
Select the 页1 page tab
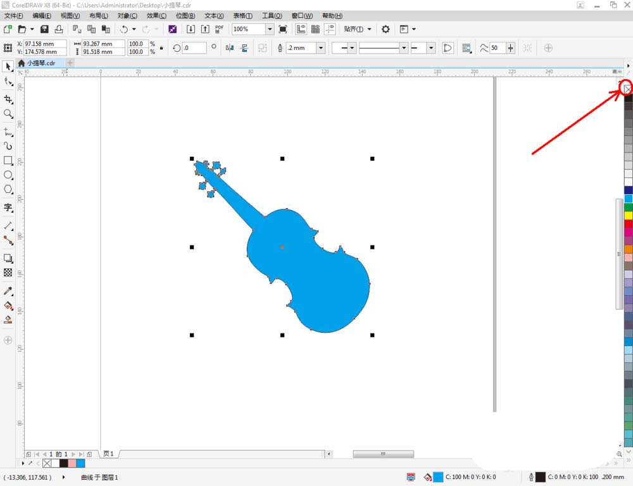pos(109,454)
